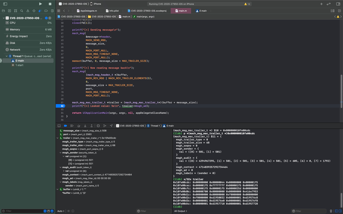
Task: Collapse the msgh_sender variable
Action: (x=60, y=153)
